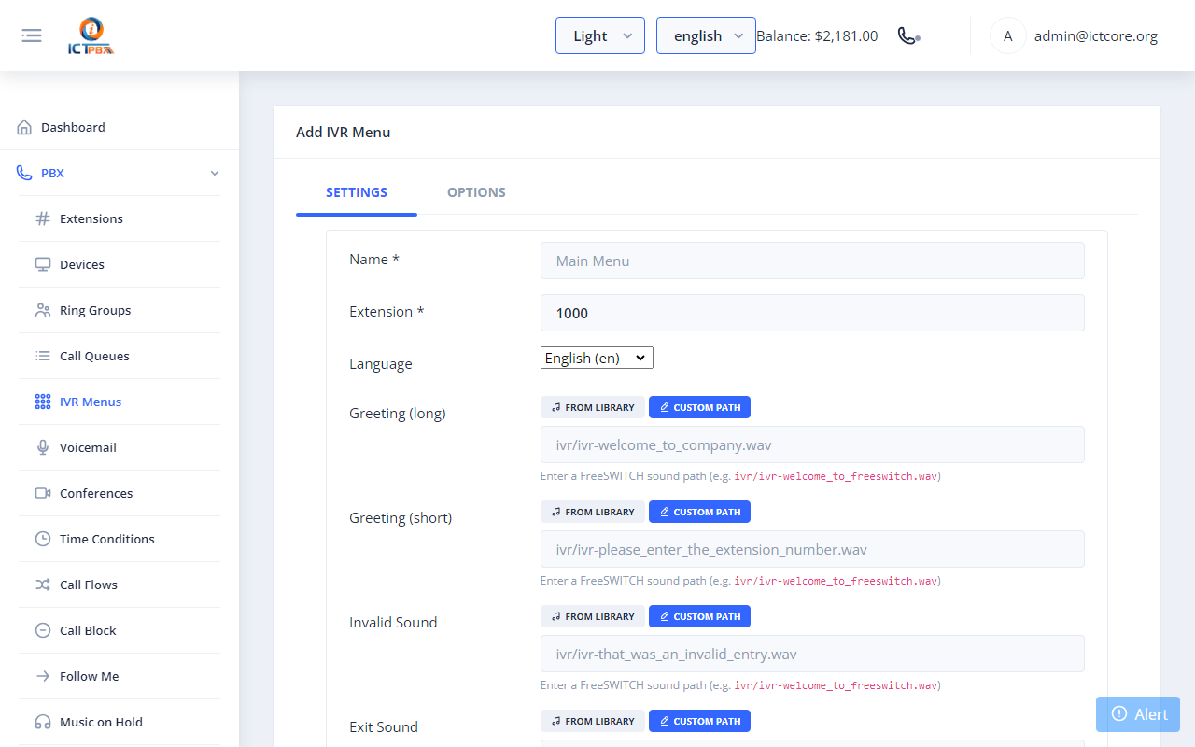Collapse the PBX menu chevron
Viewport: 1195px width, 747px height.
(215, 173)
